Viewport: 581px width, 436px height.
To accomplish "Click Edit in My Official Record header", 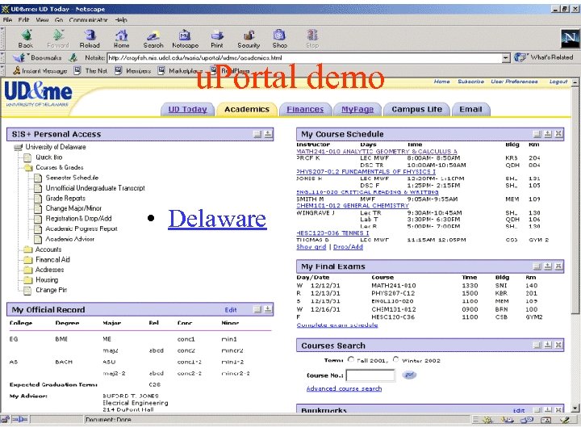I will click(231, 310).
